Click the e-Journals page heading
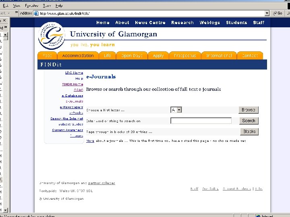The width and height of the screenshot is (290, 217). [101, 77]
